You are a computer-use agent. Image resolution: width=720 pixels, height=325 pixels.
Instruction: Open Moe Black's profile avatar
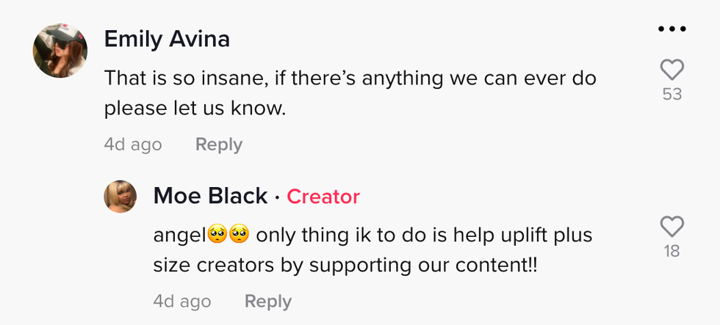point(120,197)
